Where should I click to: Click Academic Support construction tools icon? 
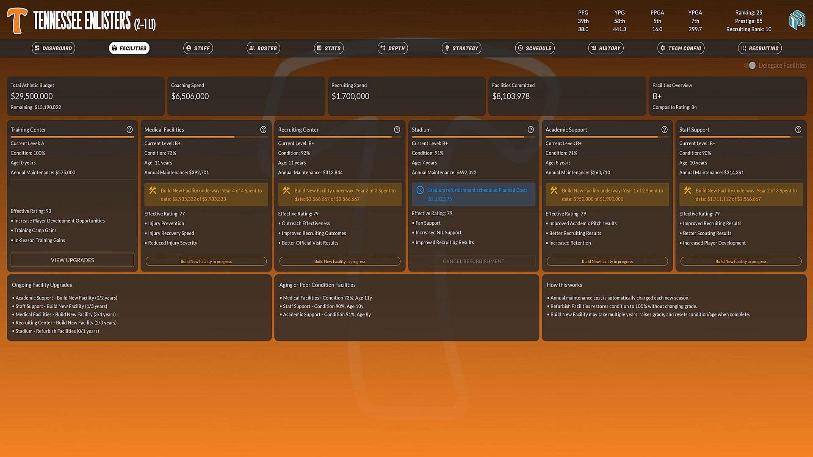click(x=554, y=190)
